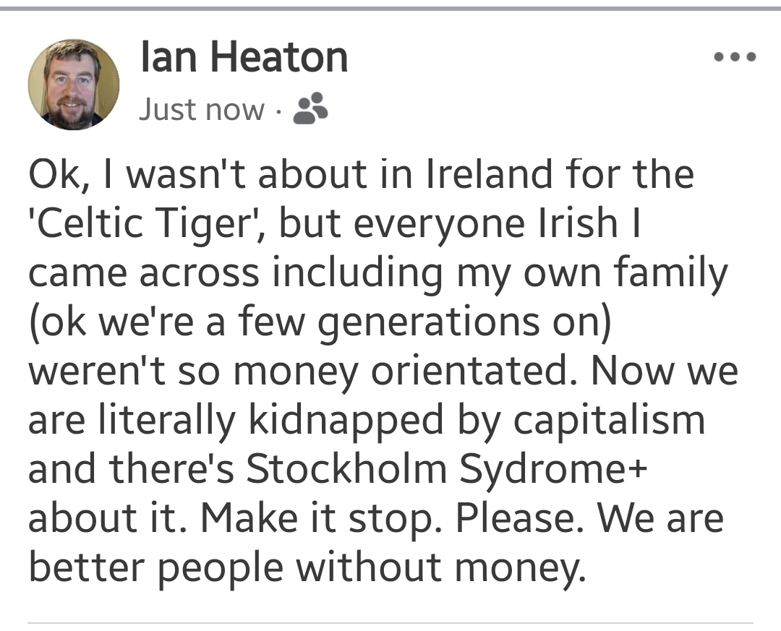Click the final line 'better people without money.'
The height and width of the screenshot is (631, 781).
coord(304,568)
